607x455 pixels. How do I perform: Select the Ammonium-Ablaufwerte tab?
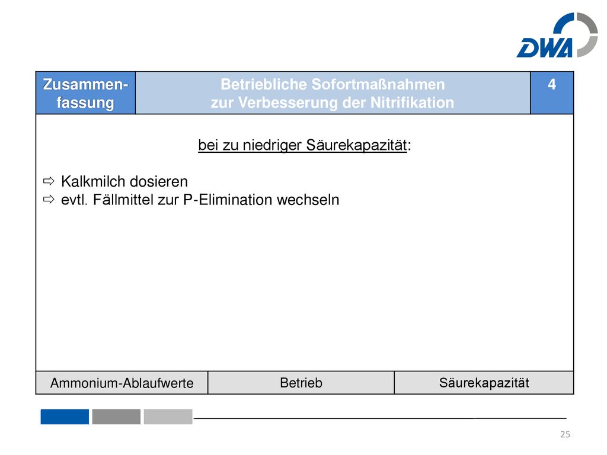click(122, 383)
